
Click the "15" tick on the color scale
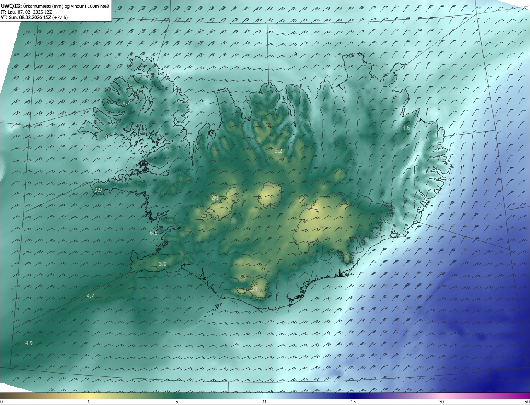pyautogui.click(x=353, y=402)
